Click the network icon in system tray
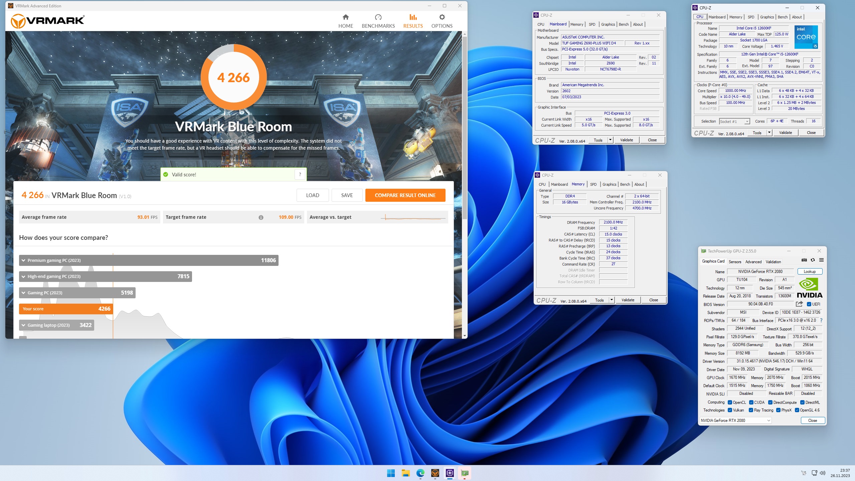 pos(814,473)
